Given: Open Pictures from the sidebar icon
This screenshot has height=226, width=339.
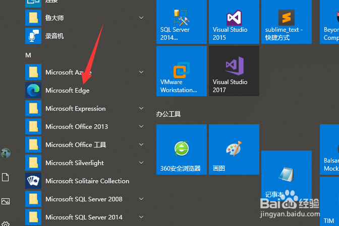Looking at the screenshot, I should coord(6,201).
